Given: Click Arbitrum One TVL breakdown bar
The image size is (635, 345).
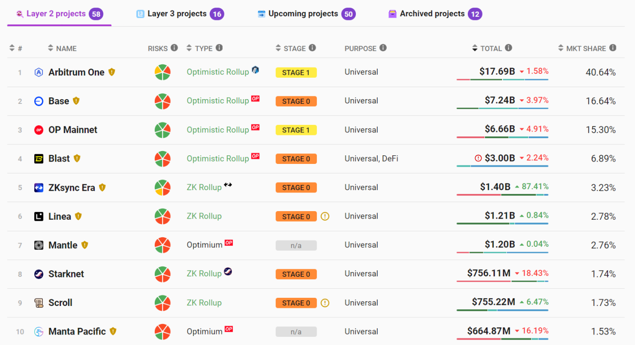Looking at the screenshot, I should coord(502,79).
